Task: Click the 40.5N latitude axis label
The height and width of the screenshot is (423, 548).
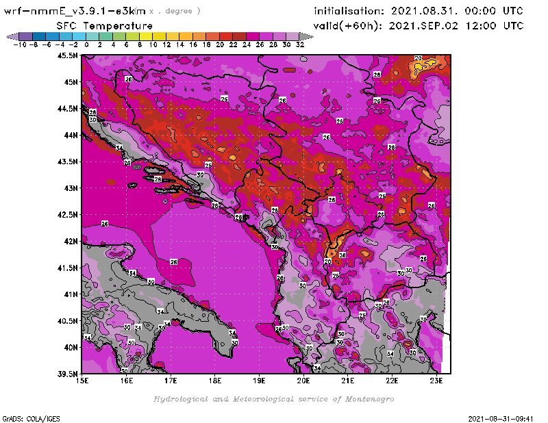Action: 67,321
